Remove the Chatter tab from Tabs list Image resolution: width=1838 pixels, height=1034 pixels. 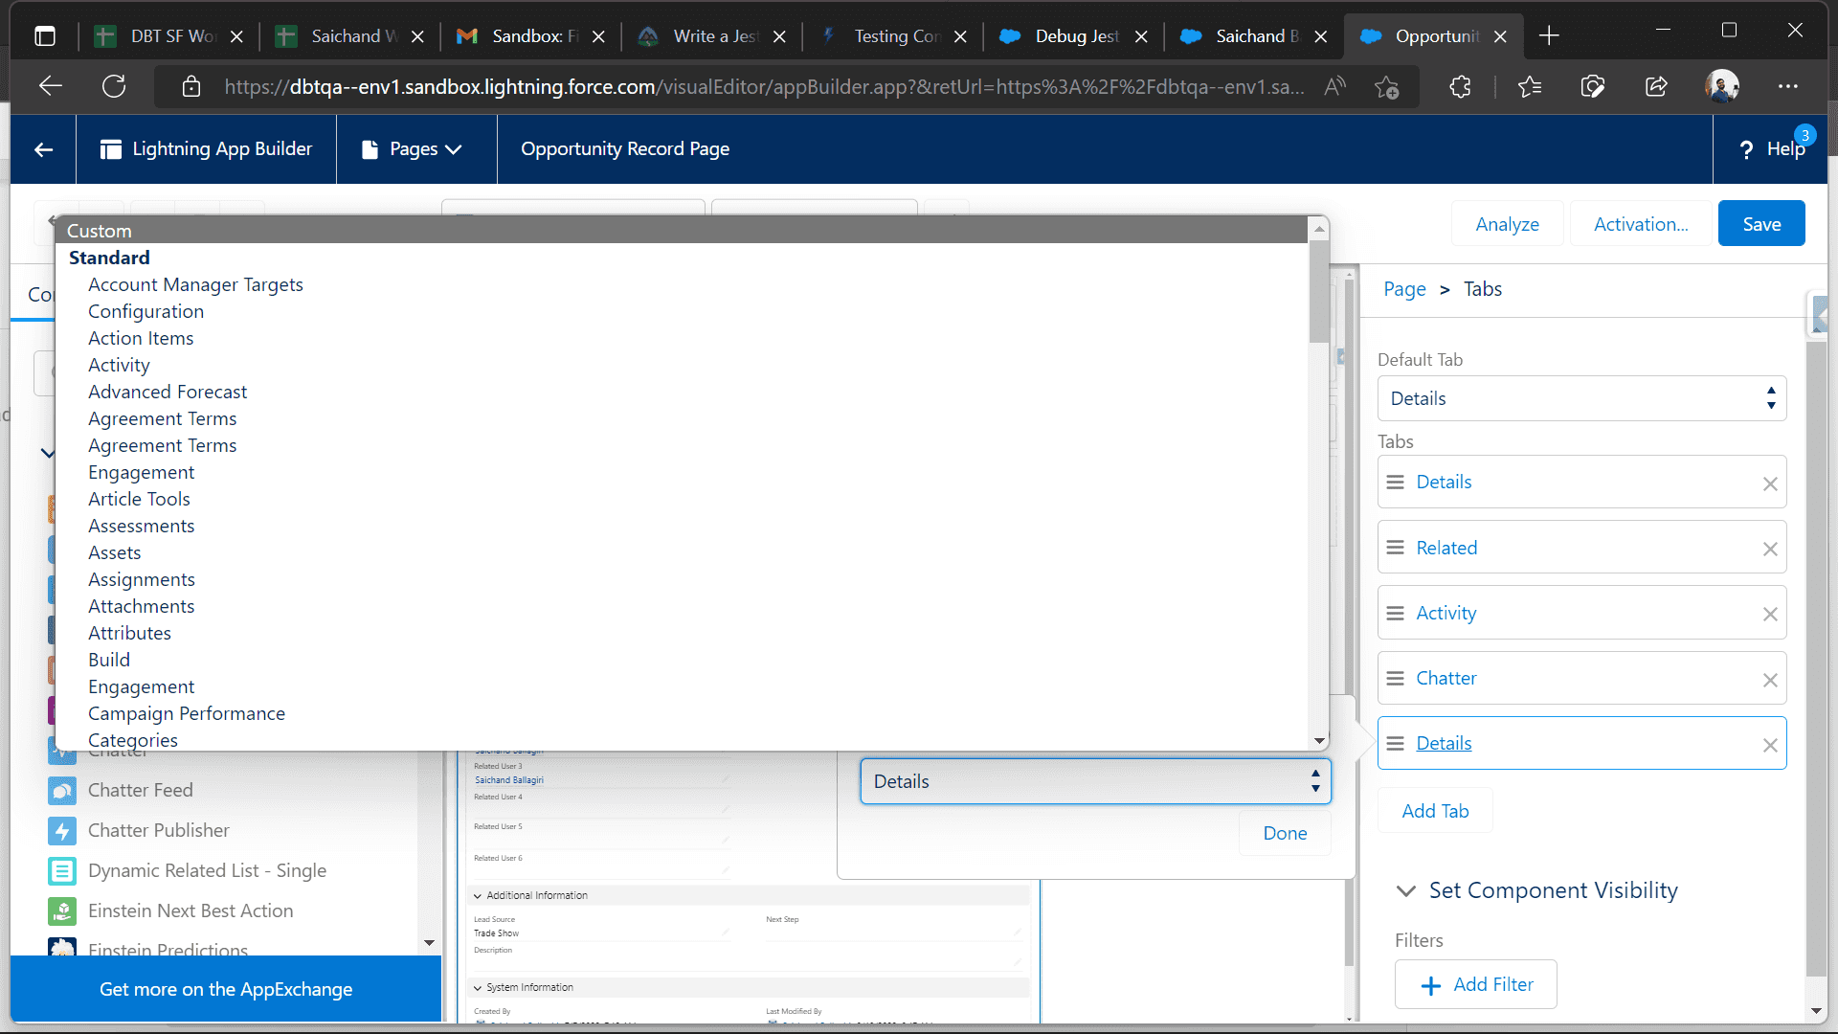coord(1770,680)
